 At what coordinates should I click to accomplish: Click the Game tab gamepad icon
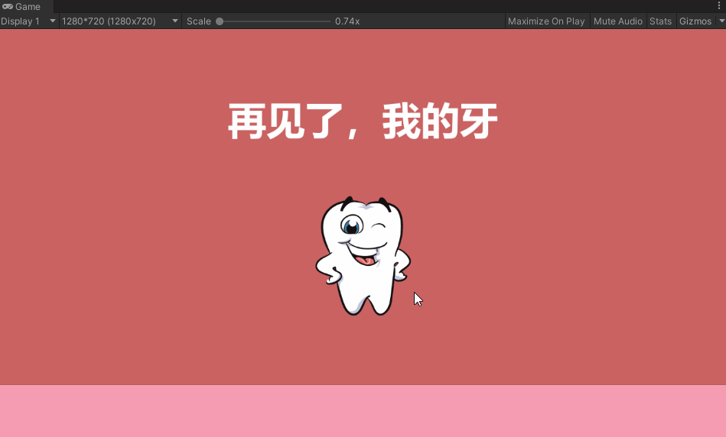tap(8, 7)
